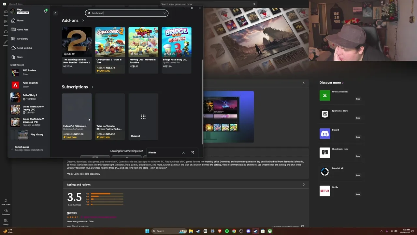Open Moving Out Movers in Paradise add-on
Image resolution: width=417 pixels, height=235 pixels.
(x=143, y=50)
